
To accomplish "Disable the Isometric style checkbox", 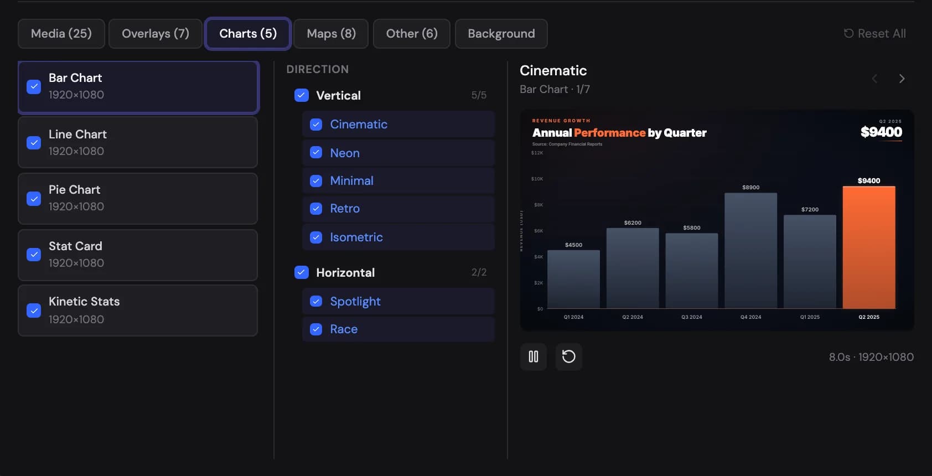I will (x=316, y=237).
